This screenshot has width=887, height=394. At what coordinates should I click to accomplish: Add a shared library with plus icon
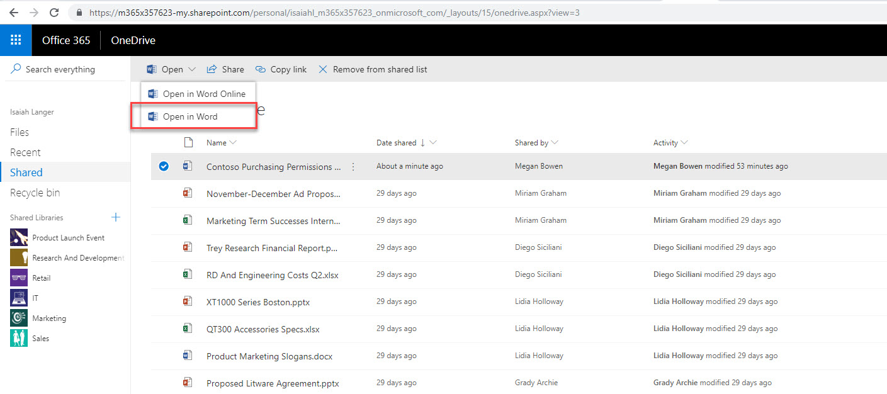116,217
